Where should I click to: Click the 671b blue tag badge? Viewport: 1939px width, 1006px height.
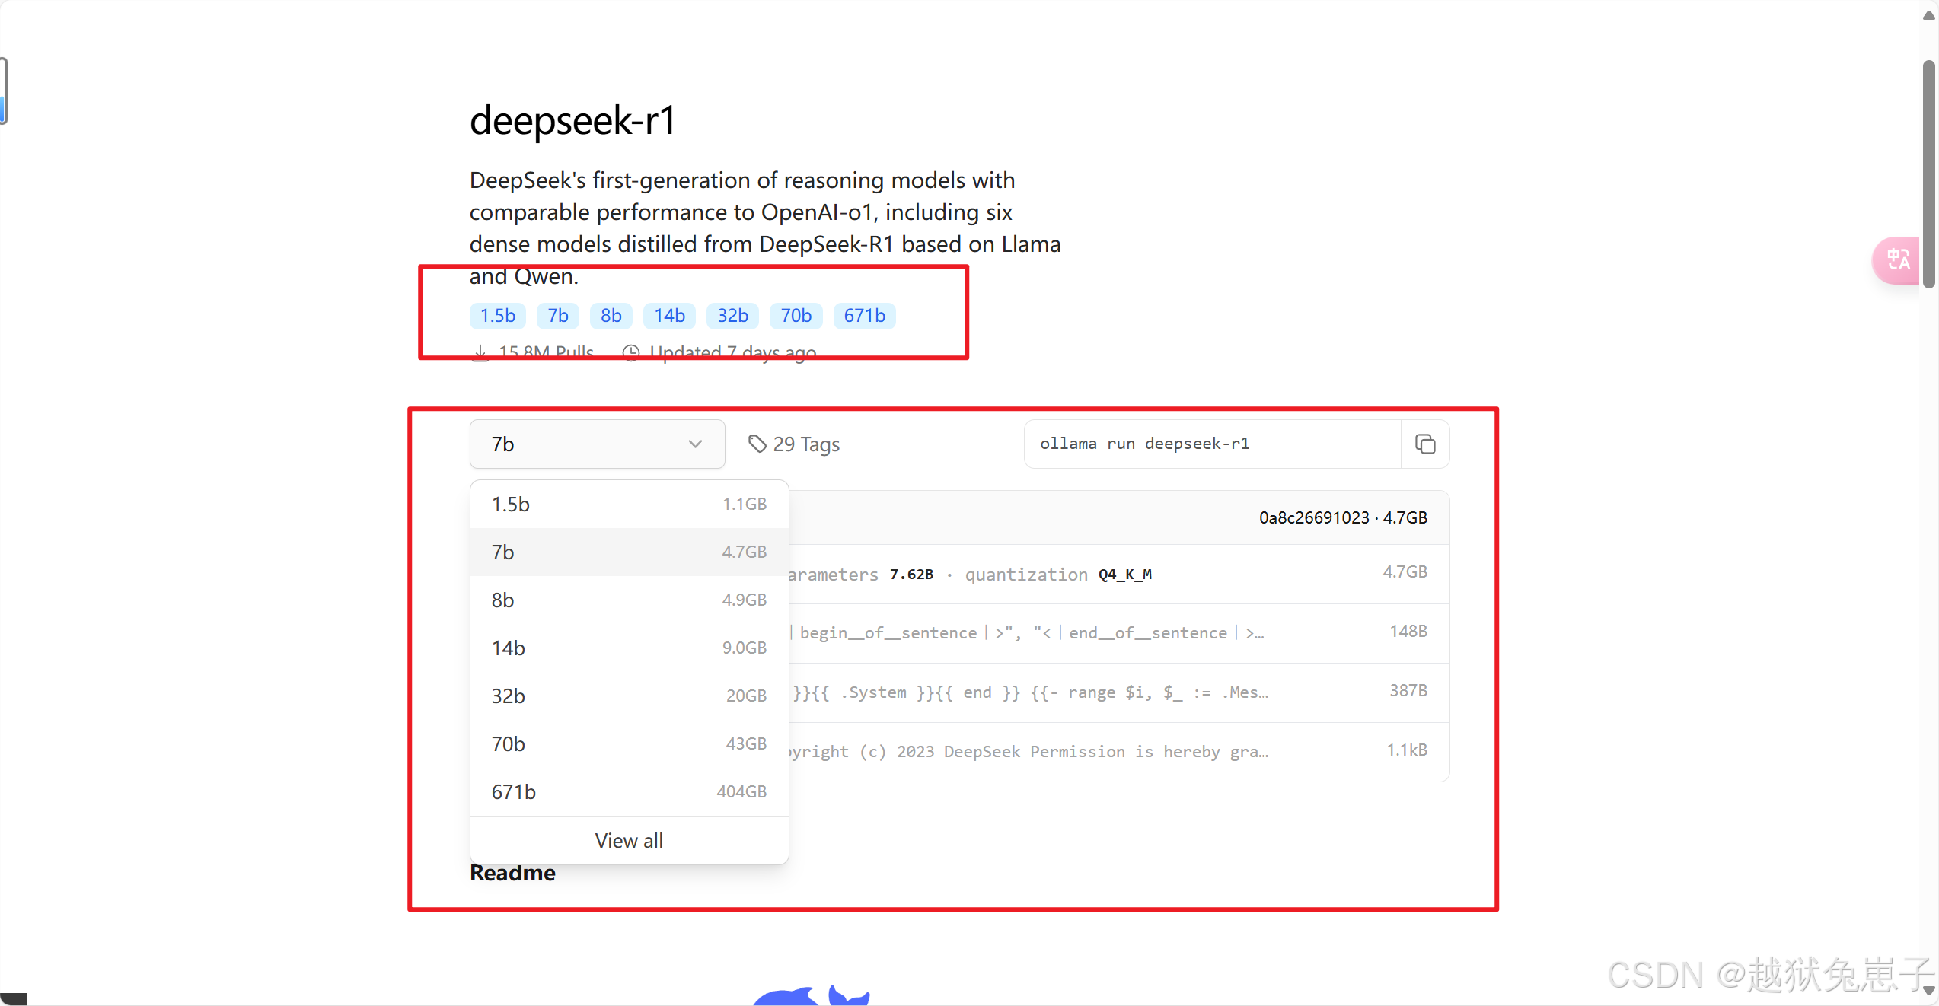click(x=864, y=316)
